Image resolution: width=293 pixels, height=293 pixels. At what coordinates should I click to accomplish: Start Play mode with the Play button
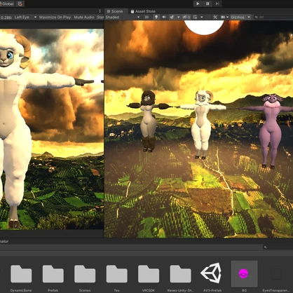click(198, 4)
